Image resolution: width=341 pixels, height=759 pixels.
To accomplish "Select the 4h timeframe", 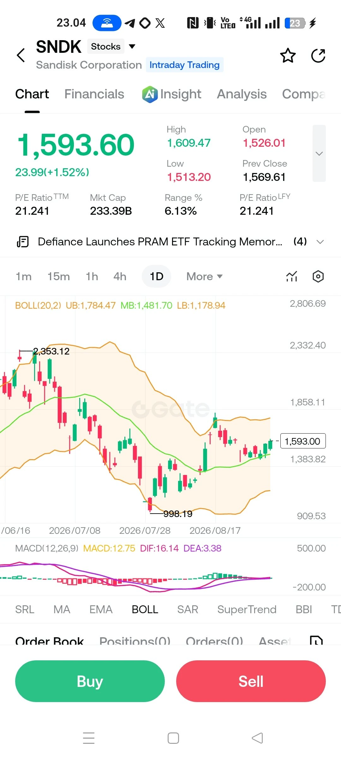I will (120, 276).
